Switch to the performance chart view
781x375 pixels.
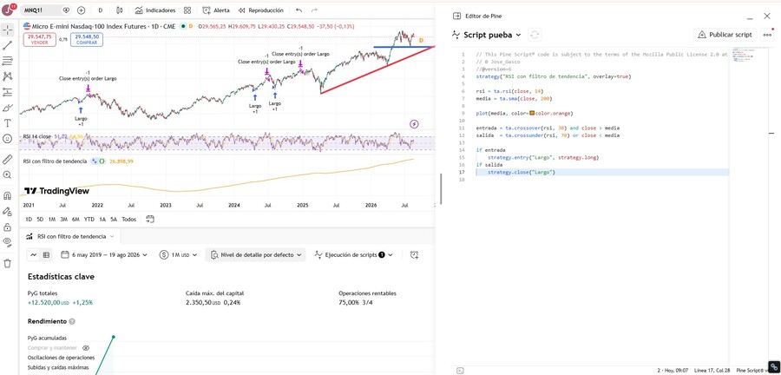33,254
